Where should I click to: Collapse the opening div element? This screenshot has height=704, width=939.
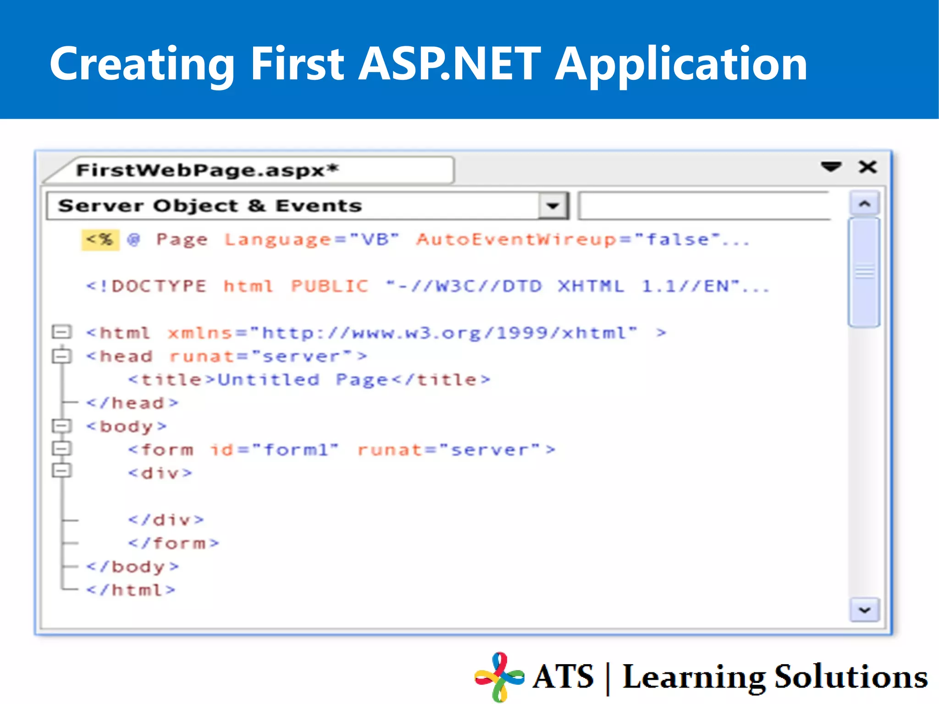(61, 470)
